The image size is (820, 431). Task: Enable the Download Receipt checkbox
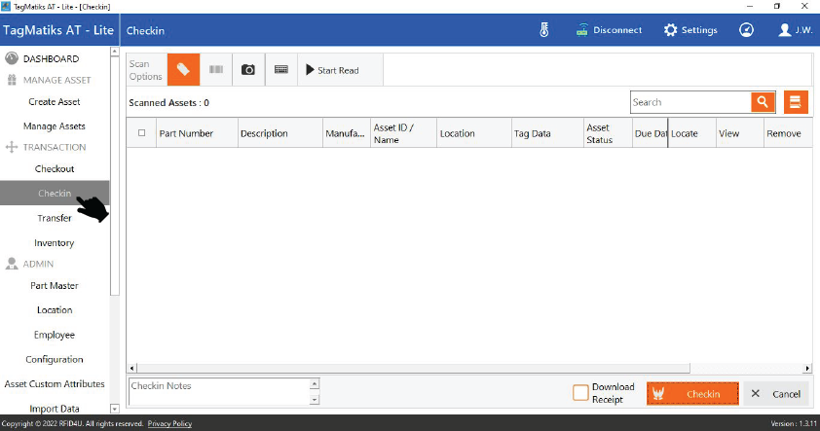tap(580, 393)
